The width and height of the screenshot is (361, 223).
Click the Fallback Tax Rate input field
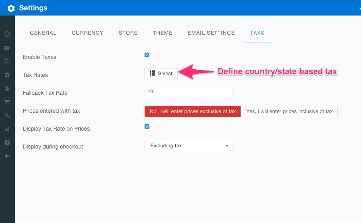tap(188, 92)
